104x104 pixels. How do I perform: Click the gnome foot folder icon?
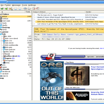pyautogui.click(x=1, y=32)
